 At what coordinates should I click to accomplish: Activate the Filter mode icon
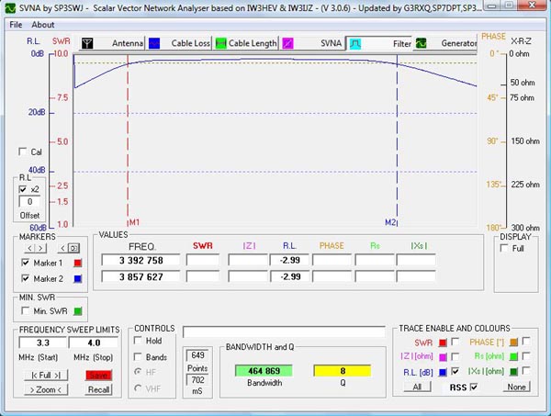click(354, 43)
